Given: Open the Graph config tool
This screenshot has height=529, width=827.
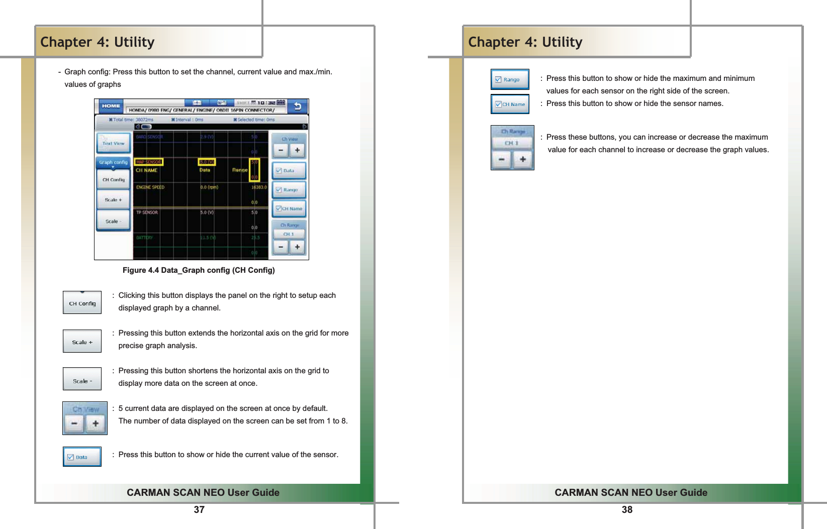Looking at the screenshot, I should coord(113,162).
